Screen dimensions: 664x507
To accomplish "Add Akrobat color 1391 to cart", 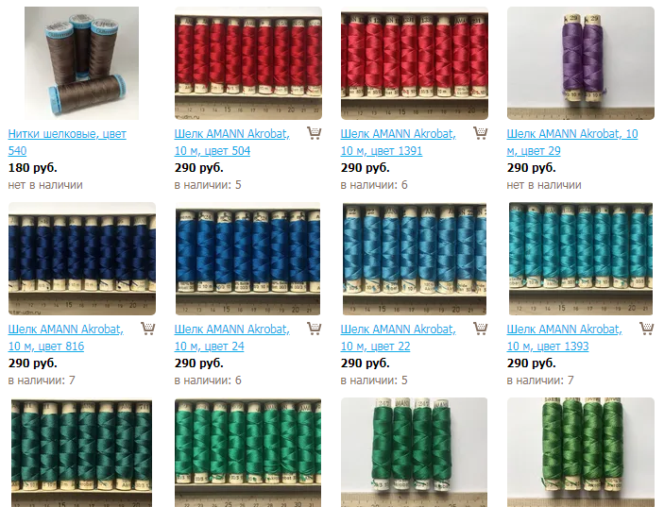I will click(x=481, y=133).
